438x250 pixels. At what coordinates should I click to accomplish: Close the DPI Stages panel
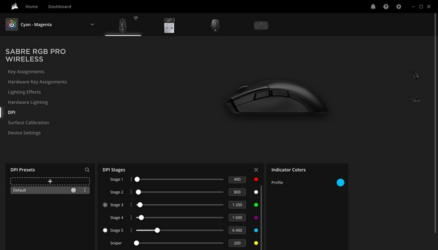[x=256, y=170]
